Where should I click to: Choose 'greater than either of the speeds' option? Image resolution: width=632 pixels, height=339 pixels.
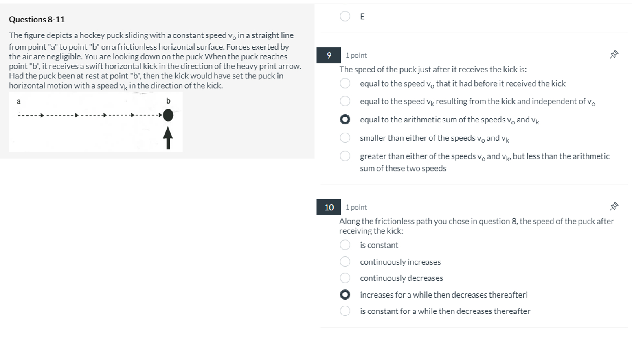click(x=345, y=156)
